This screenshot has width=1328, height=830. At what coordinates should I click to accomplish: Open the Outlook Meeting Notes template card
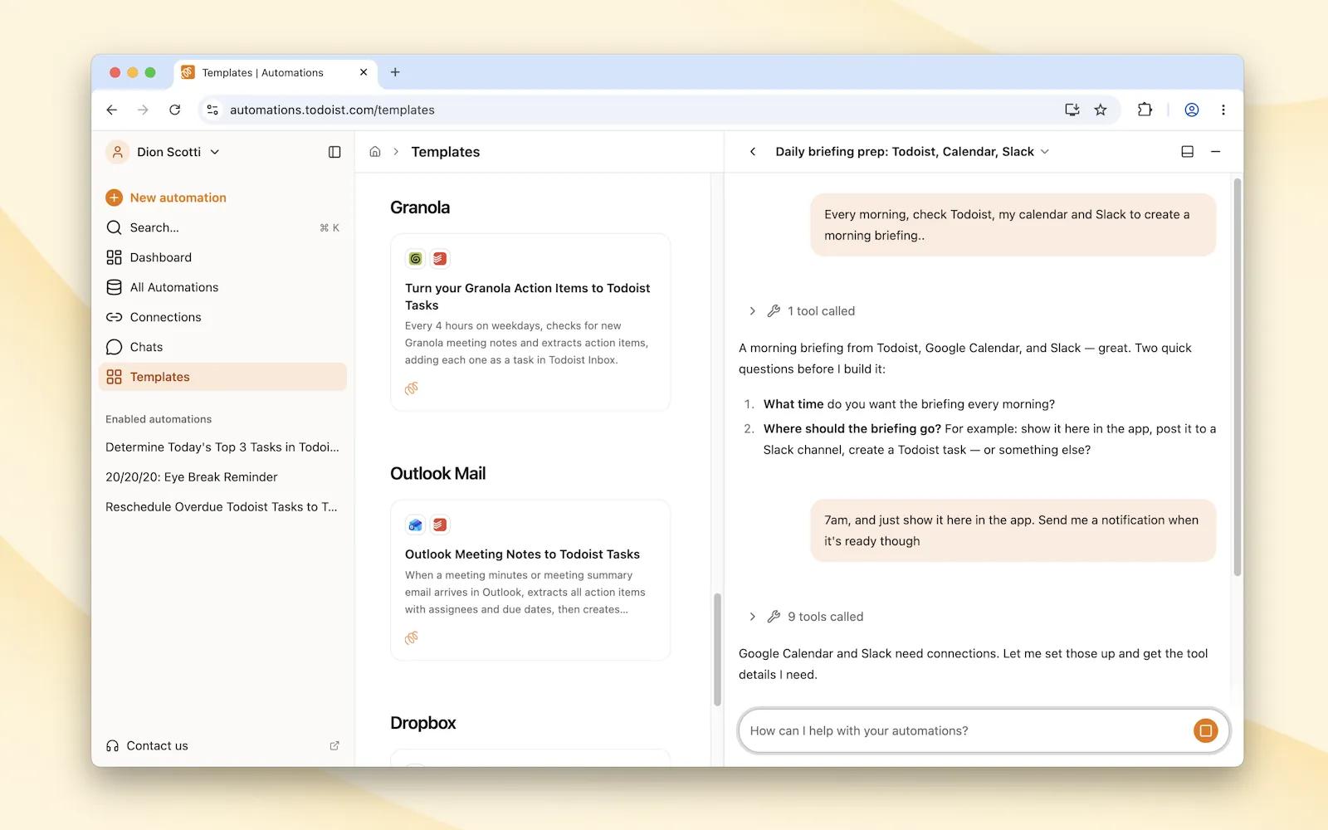[530, 580]
